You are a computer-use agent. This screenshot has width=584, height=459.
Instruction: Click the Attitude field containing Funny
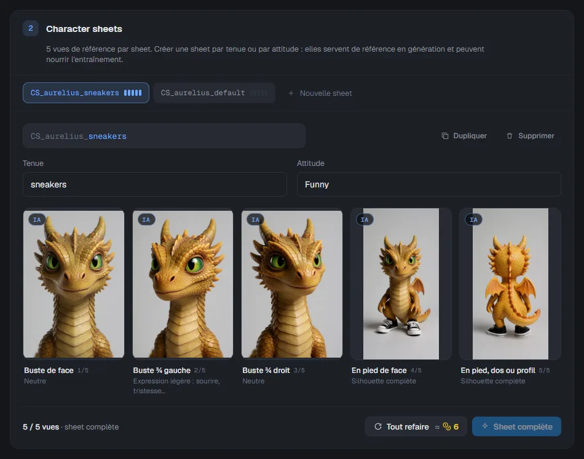[428, 184]
